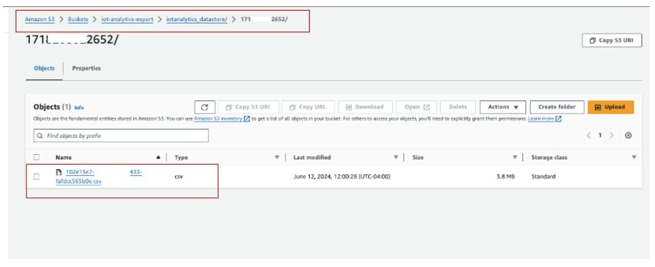Open the iot-analytics-export breadcrumb link

pos(127,20)
